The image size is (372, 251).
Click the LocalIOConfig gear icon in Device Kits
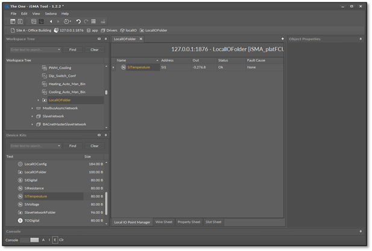tap(20, 164)
